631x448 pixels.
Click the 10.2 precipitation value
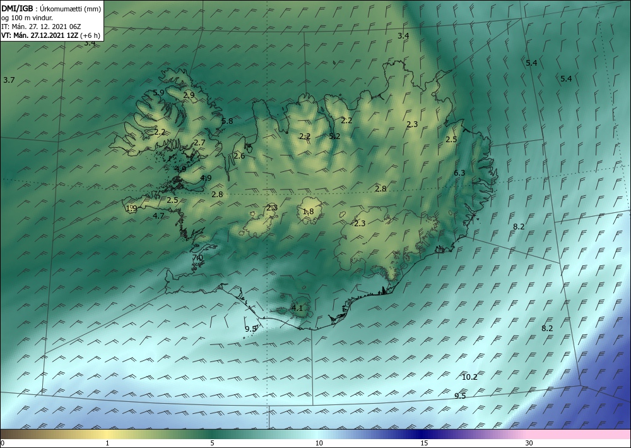pyautogui.click(x=469, y=377)
